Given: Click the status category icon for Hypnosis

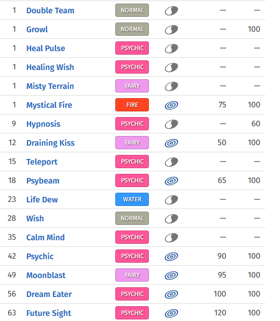Looking at the screenshot, I should tap(171, 124).
